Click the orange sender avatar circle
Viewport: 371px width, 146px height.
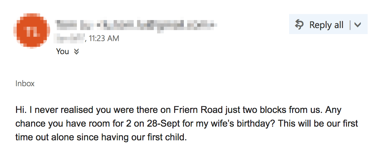tap(32, 31)
